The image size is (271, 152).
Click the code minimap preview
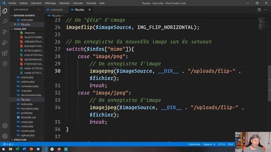pyautogui.click(x=263, y=23)
